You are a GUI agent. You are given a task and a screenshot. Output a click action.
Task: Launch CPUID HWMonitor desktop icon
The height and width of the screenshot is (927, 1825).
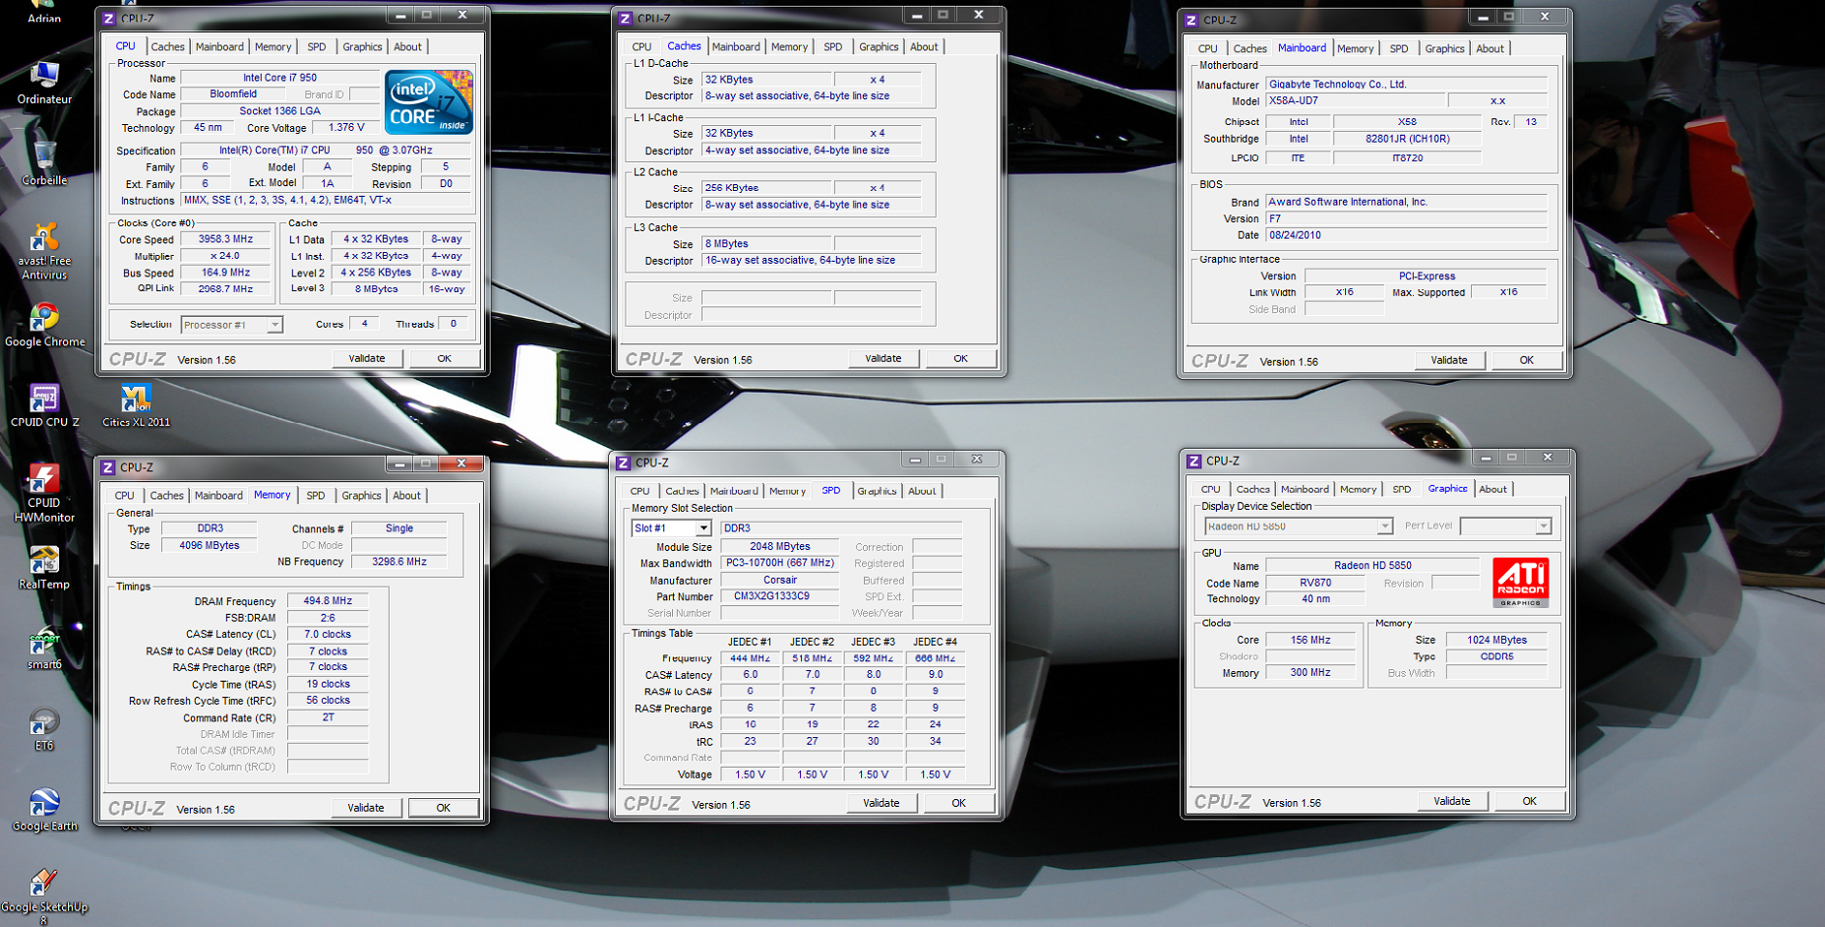click(44, 479)
